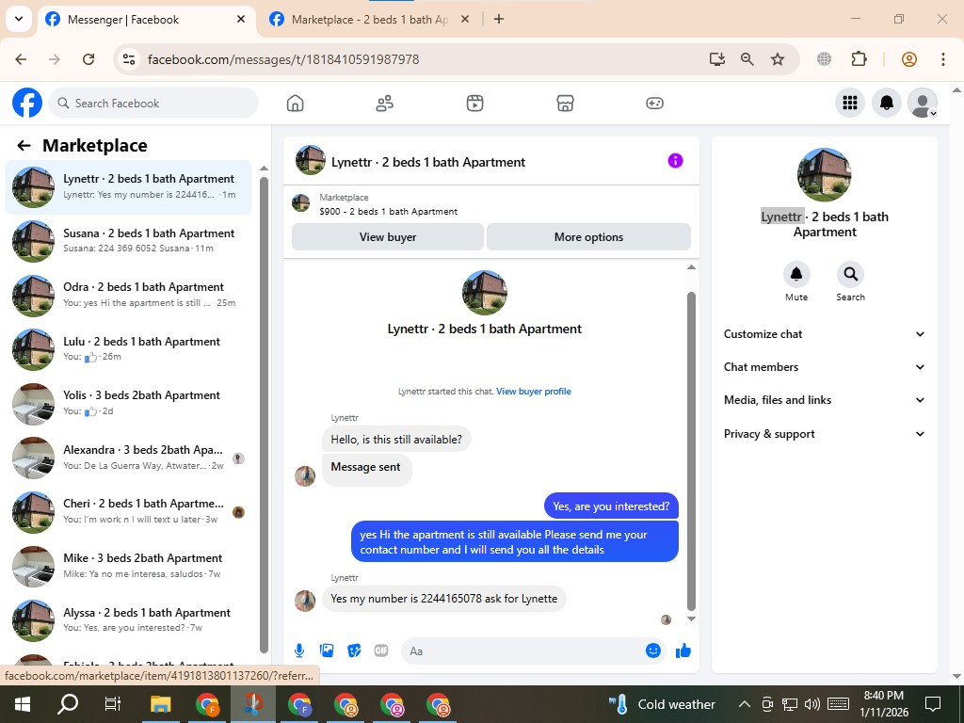
Task: Click View buyer button
Action: click(x=387, y=236)
